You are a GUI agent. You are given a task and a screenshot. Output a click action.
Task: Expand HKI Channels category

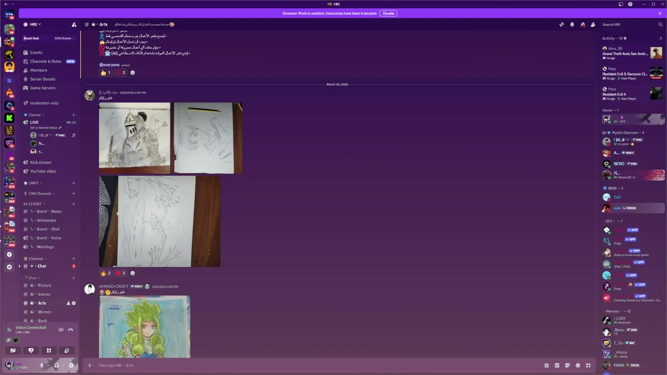(x=40, y=194)
